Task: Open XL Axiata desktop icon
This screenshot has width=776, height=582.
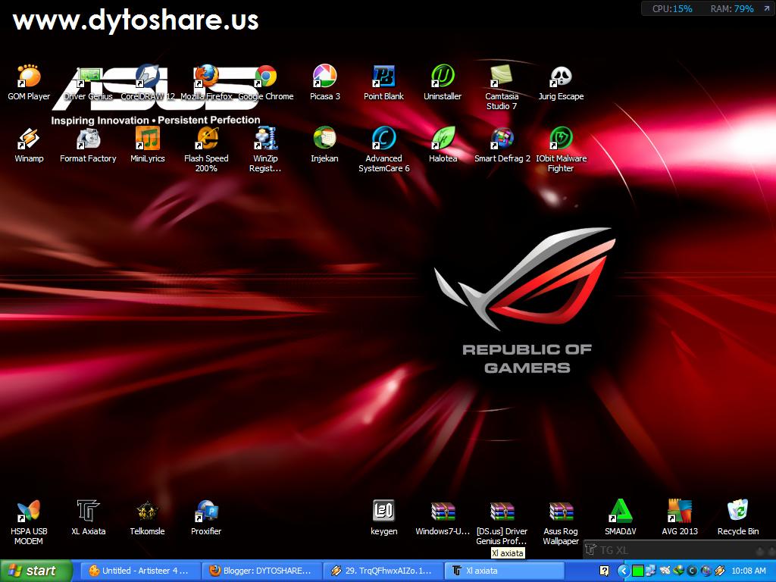Action: coord(88,518)
